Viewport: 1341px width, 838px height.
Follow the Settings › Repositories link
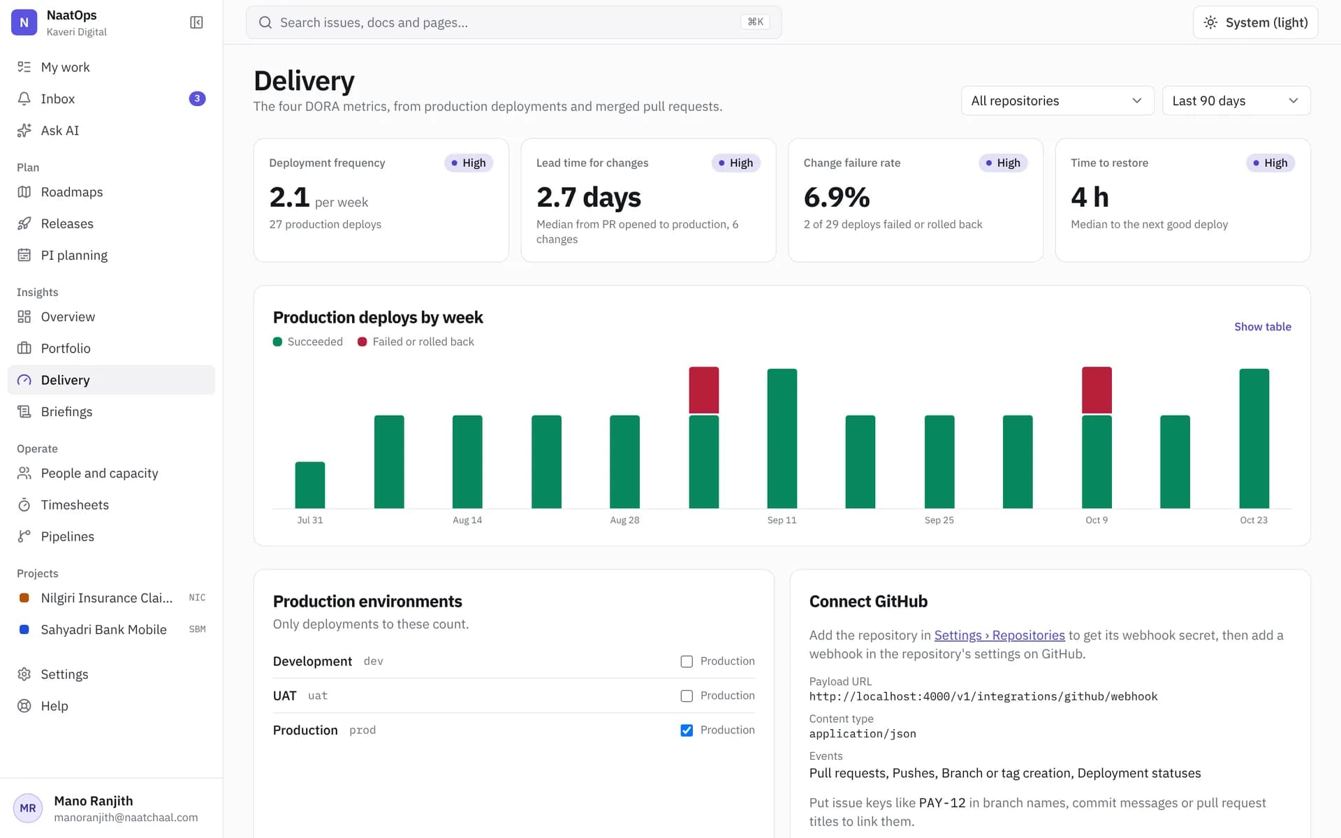(x=999, y=635)
